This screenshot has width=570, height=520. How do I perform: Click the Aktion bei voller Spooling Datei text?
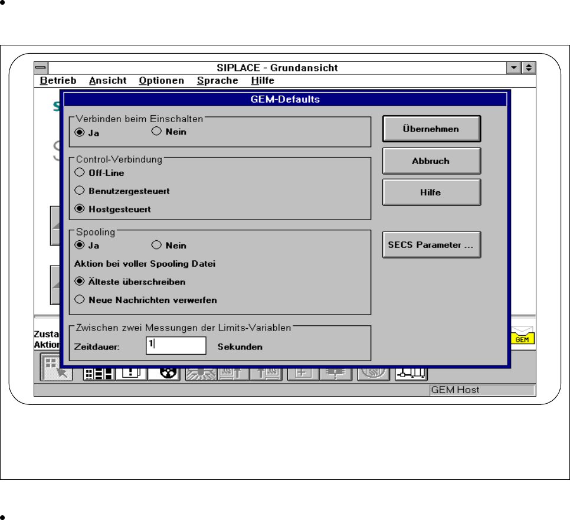click(x=145, y=264)
